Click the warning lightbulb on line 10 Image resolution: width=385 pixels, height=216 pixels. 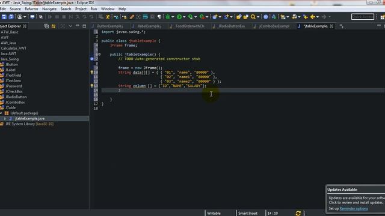92,72
